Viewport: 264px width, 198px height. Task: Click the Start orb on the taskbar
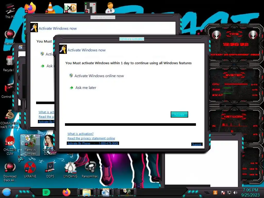tap(7, 192)
